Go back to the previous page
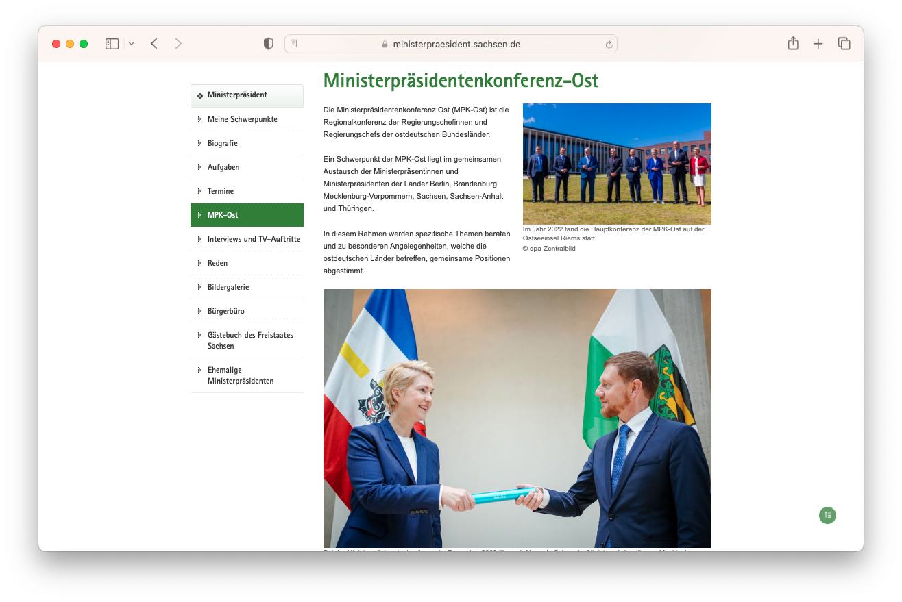The image size is (902, 602). coord(154,44)
